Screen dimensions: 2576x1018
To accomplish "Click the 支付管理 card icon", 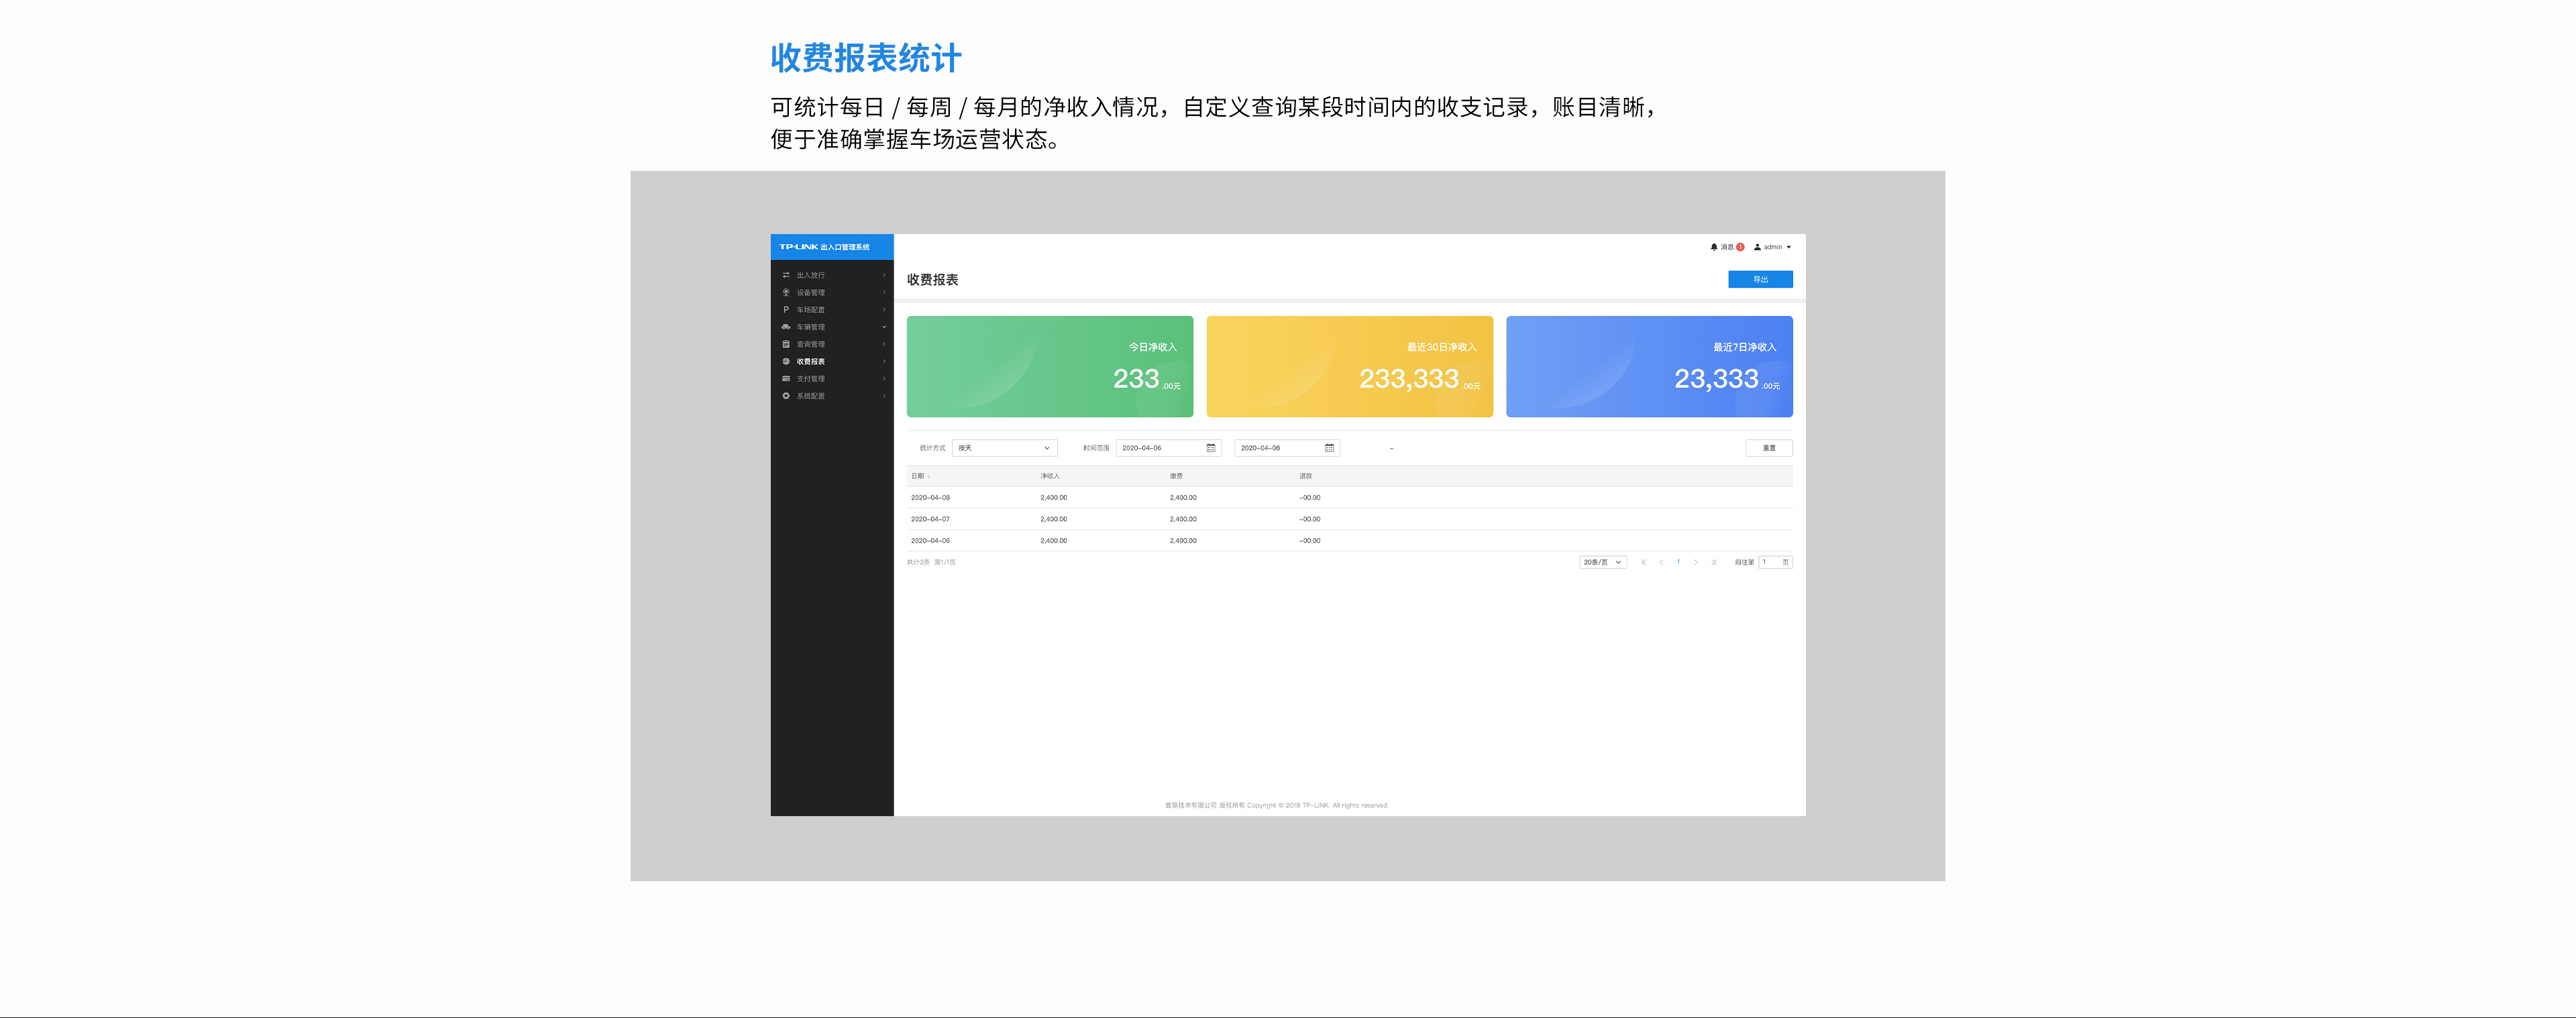I will 786,379.
